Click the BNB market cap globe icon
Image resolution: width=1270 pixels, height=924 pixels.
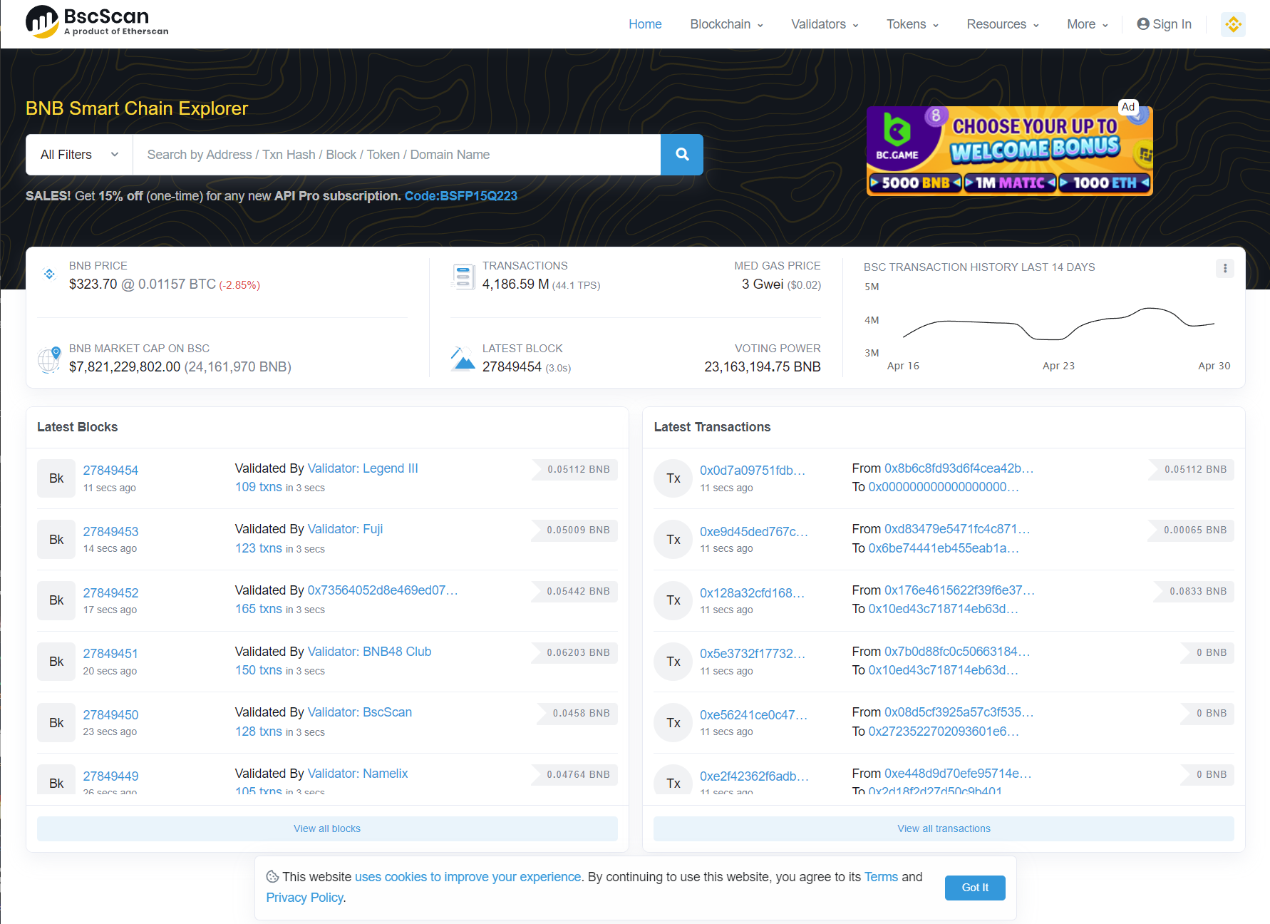tap(49, 359)
